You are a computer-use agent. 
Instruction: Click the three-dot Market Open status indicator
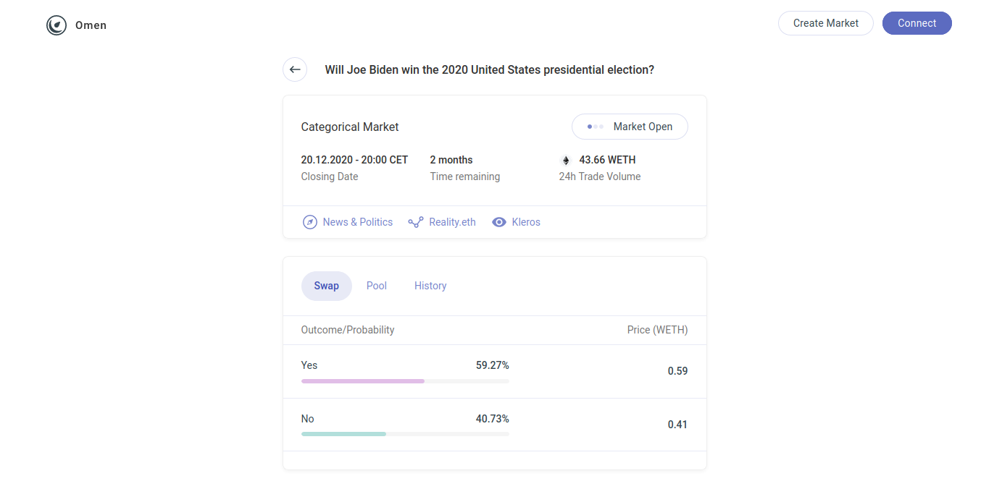pyautogui.click(x=595, y=127)
